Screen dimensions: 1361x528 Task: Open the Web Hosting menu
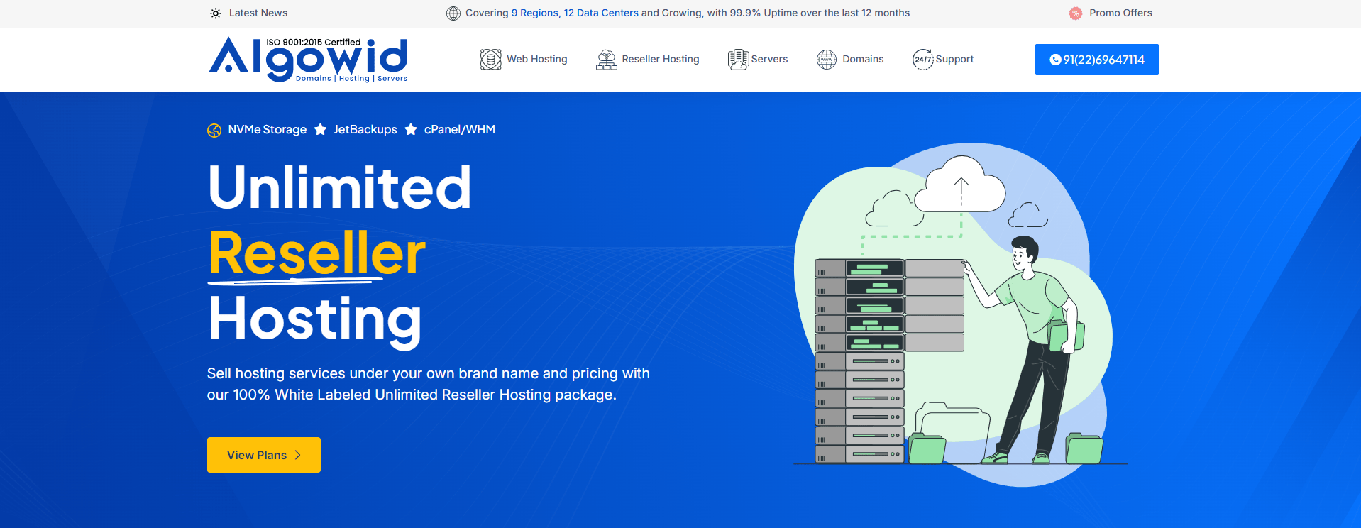537,59
